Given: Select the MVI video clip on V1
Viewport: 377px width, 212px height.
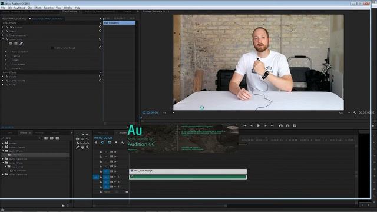Looking at the screenshot, I should [188, 171].
